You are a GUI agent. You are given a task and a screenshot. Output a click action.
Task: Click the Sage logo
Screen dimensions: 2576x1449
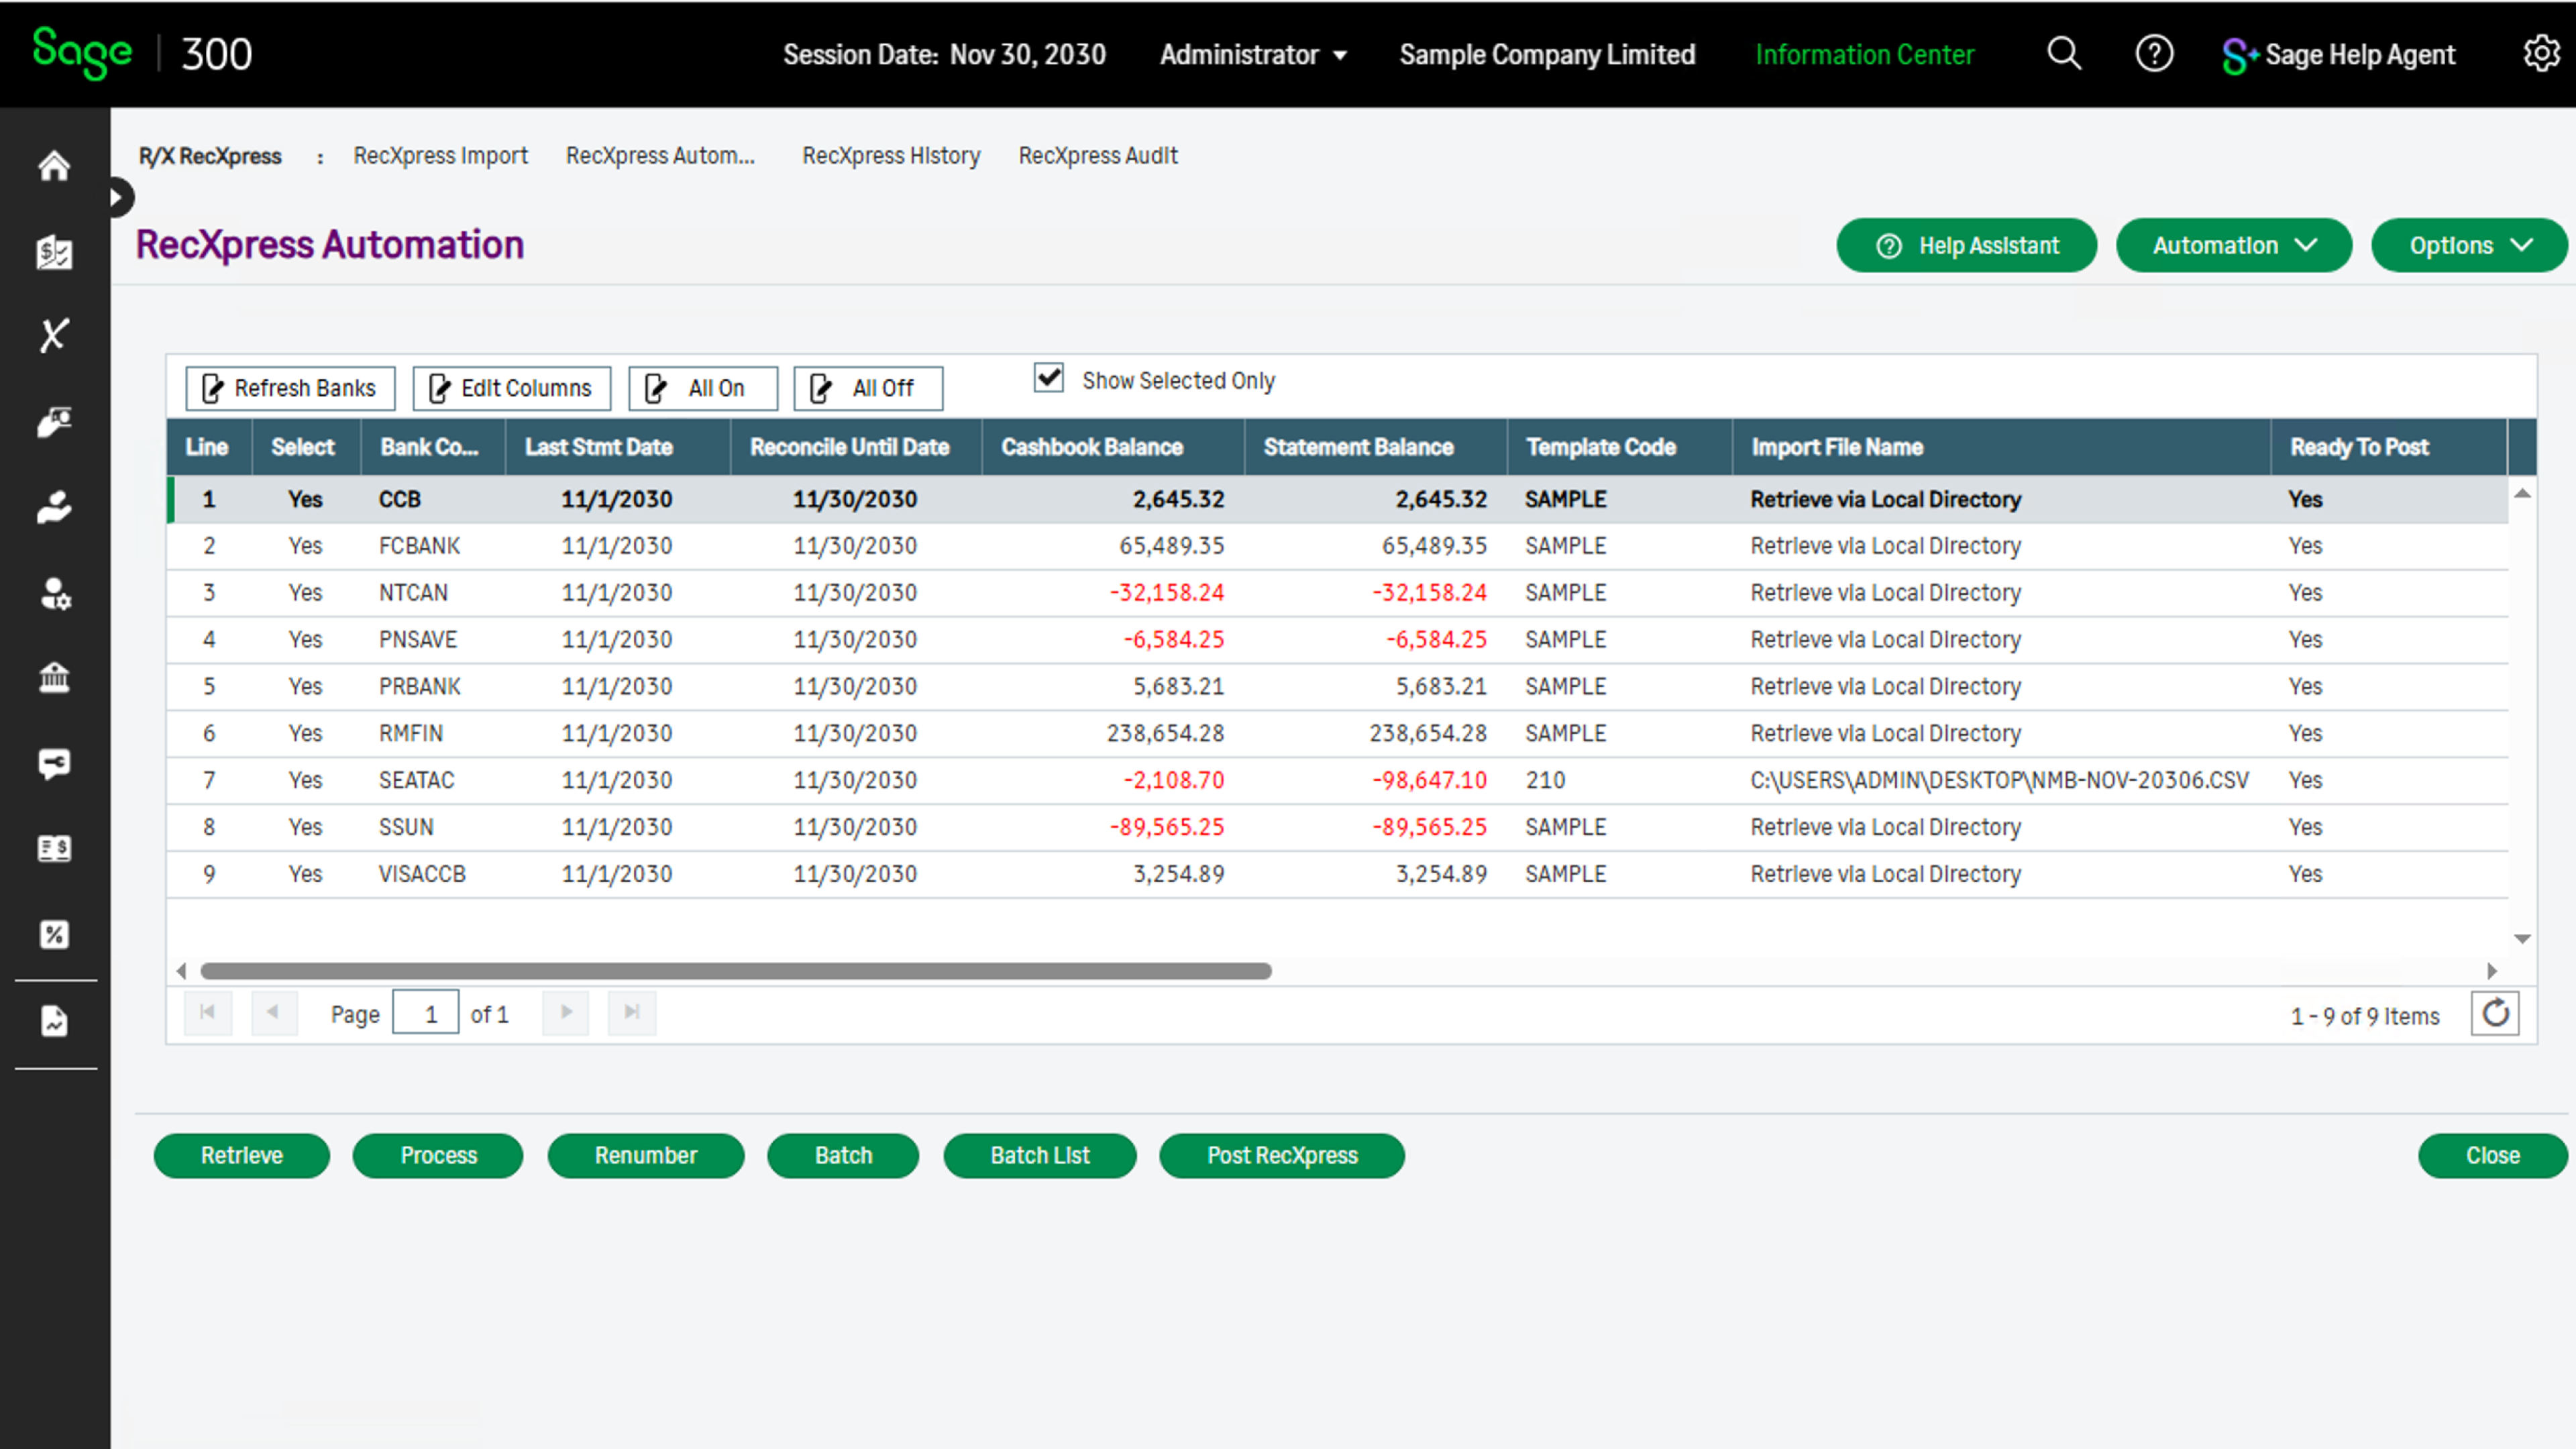pyautogui.click(x=82, y=53)
